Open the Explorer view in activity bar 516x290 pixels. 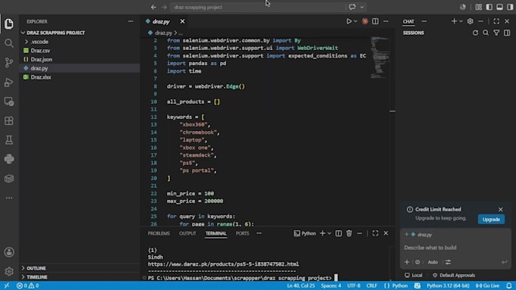[9, 23]
